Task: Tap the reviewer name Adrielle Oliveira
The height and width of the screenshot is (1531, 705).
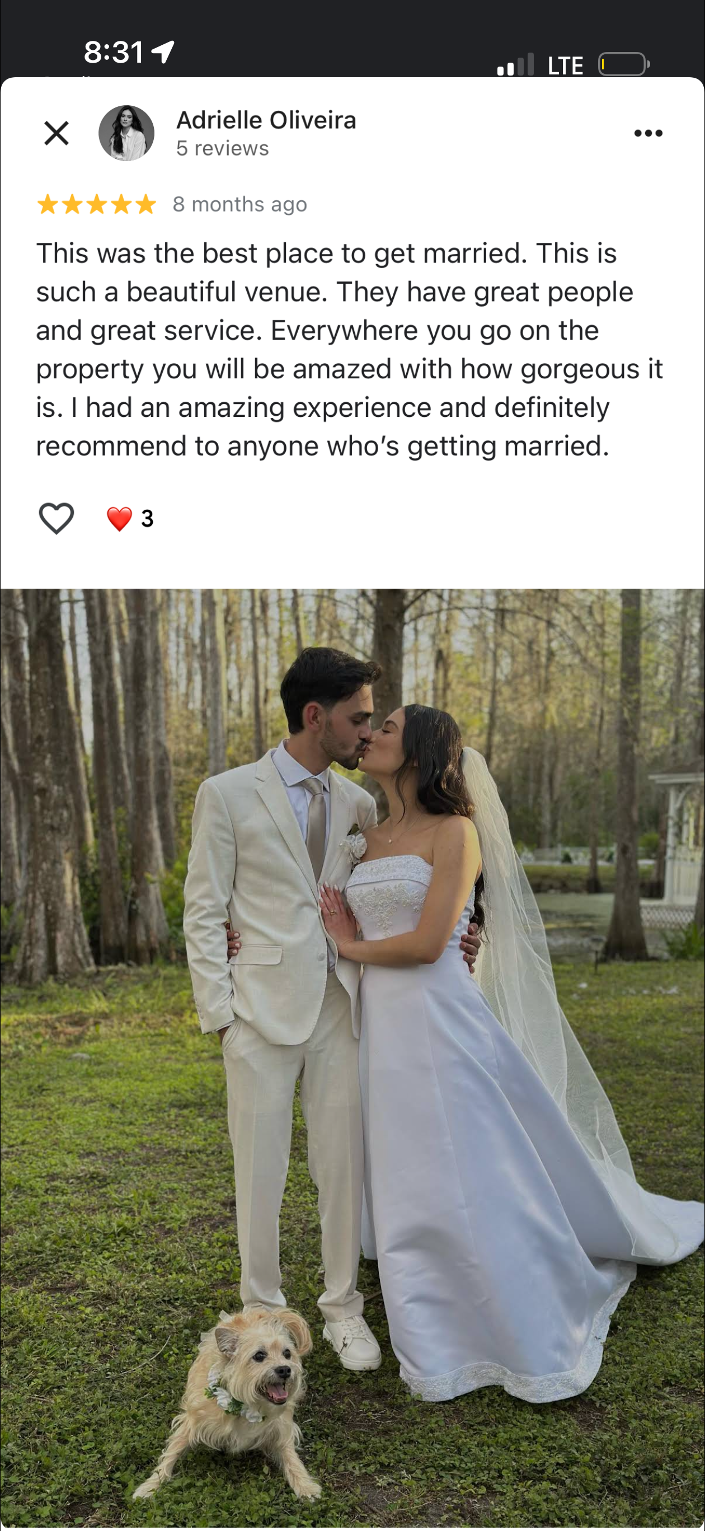Action: 266,120
